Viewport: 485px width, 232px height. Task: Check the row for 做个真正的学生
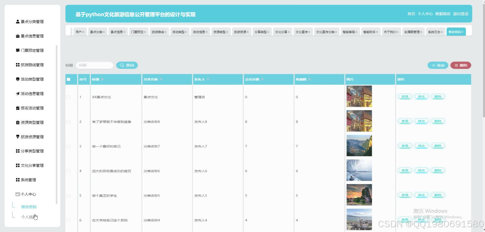[x=68, y=196]
